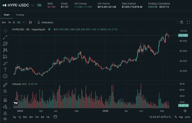Open the Indicators dialog

(x=45, y=22)
